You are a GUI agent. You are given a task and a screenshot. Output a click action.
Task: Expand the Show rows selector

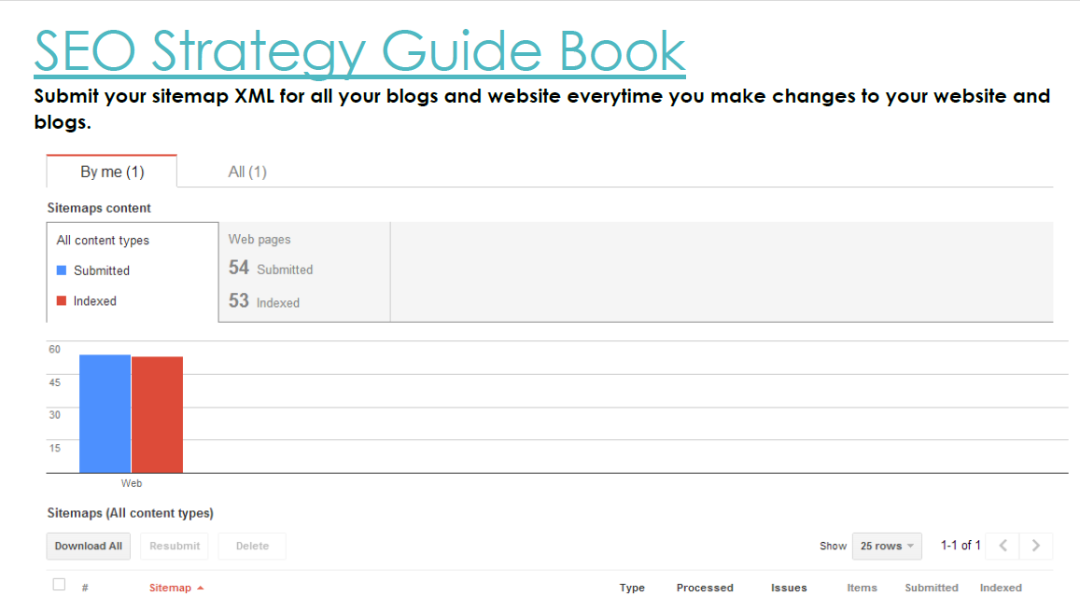point(885,546)
